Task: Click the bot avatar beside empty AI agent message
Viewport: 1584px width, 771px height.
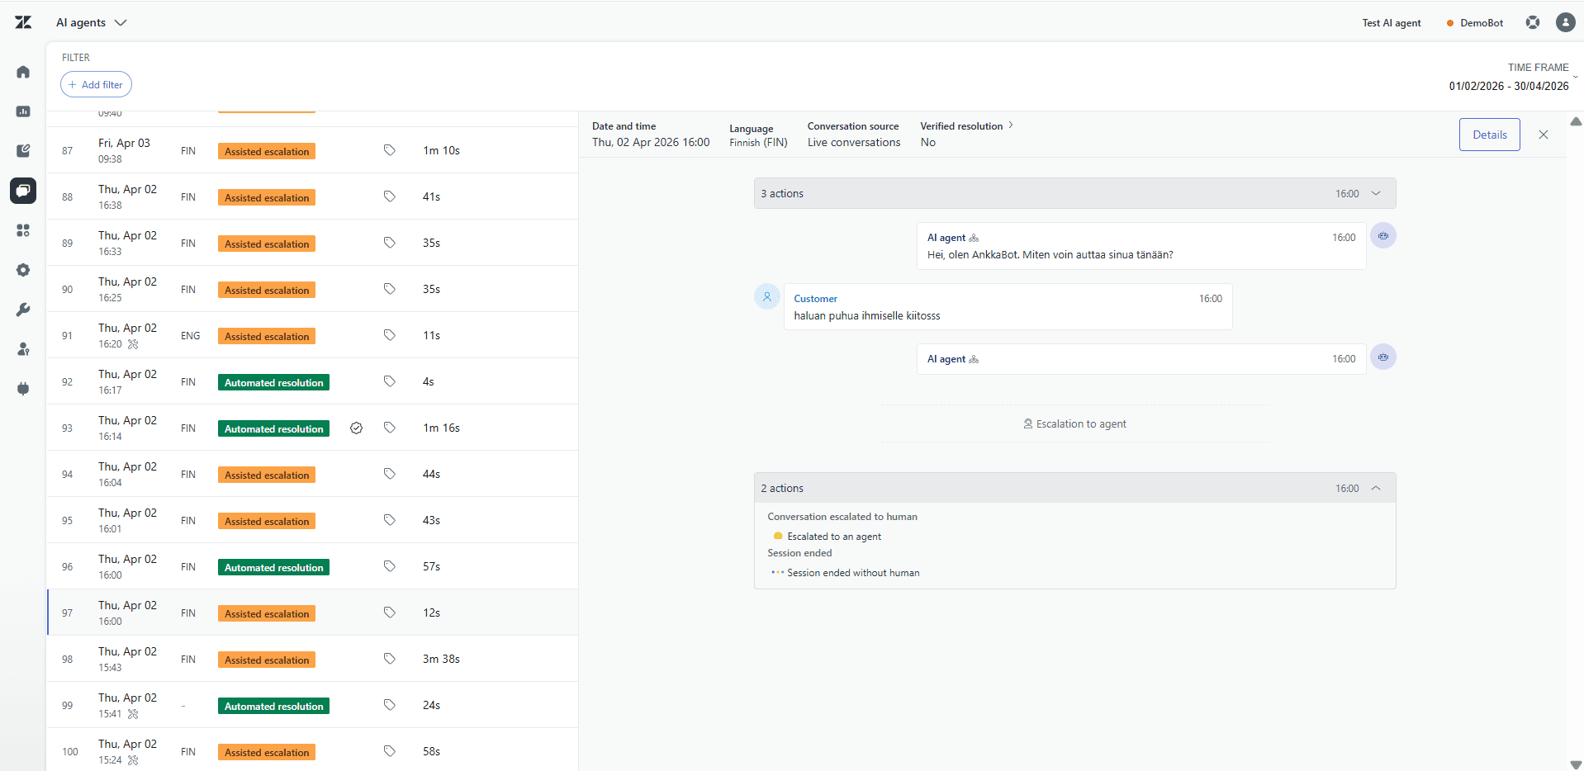Action: pyautogui.click(x=1382, y=357)
